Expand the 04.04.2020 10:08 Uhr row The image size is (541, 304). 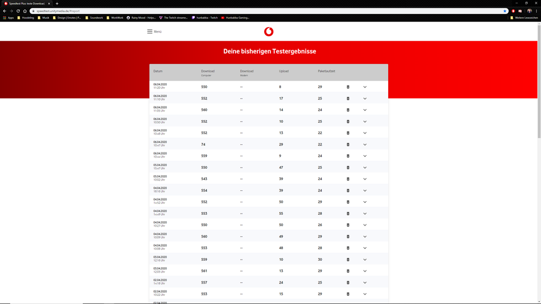(x=364, y=248)
